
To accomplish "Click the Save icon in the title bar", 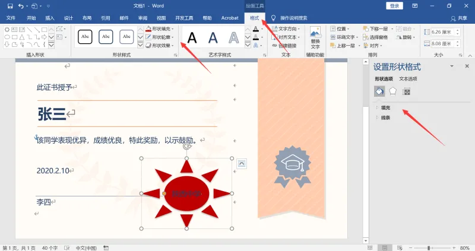I will pos(10,6).
